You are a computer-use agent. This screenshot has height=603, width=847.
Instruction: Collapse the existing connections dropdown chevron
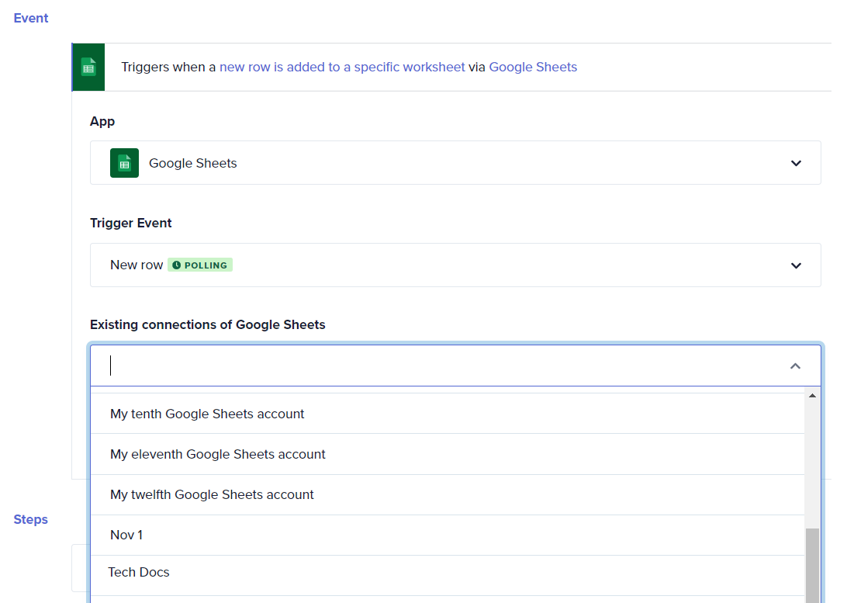(x=795, y=366)
